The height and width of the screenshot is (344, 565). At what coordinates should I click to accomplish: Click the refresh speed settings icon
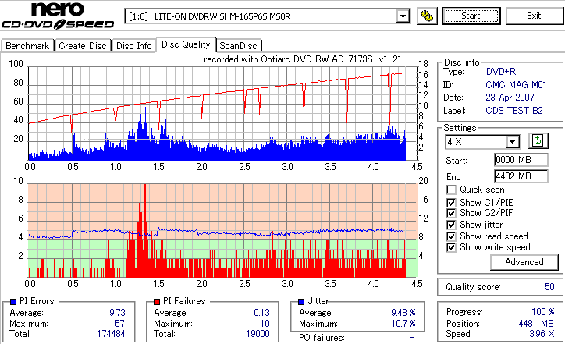[x=538, y=141]
